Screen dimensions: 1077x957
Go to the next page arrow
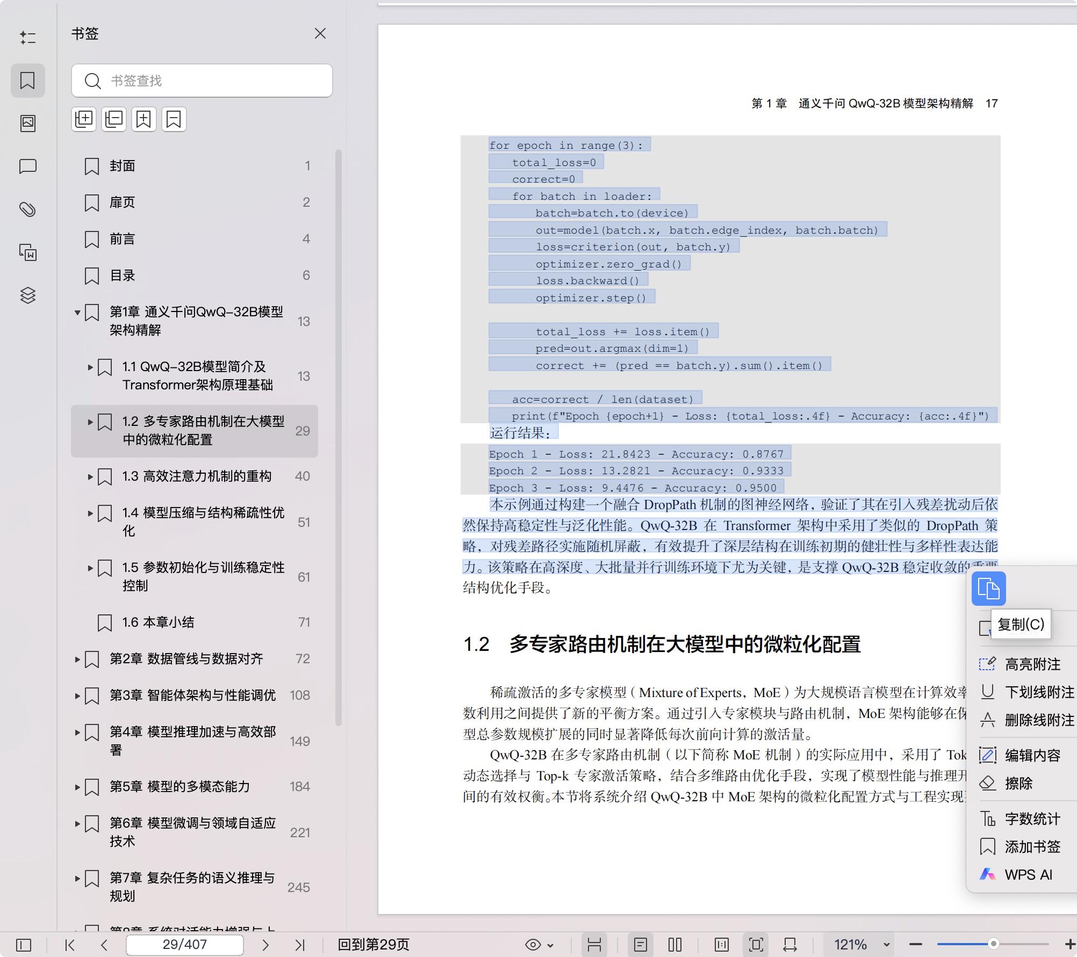265,945
